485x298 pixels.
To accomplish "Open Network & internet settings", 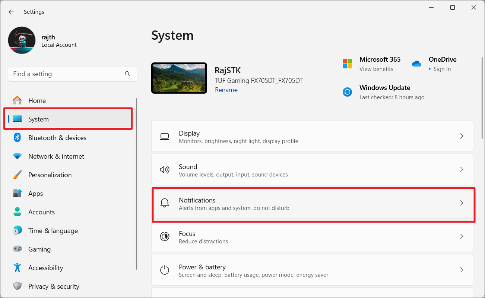I will click(x=56, y=156).
